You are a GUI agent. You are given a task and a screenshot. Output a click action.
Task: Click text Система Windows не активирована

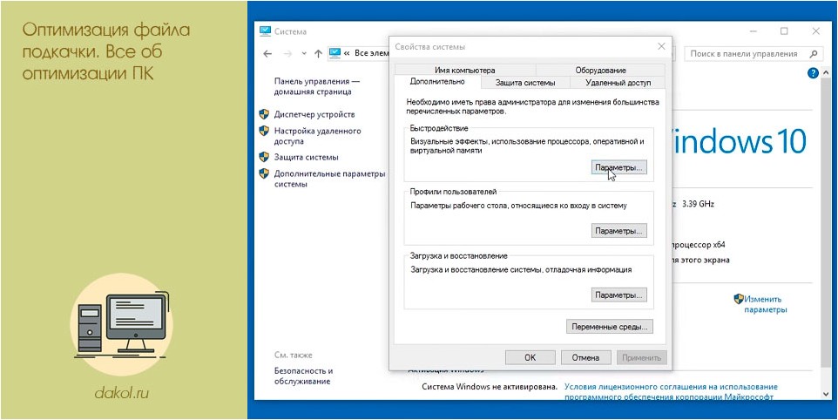pos(490,386)
